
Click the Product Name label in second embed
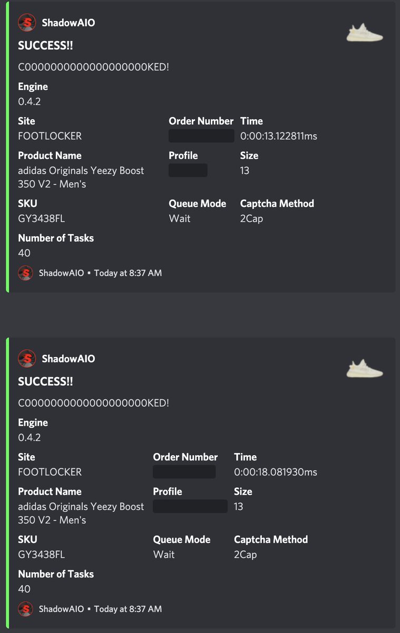(50, 492)
